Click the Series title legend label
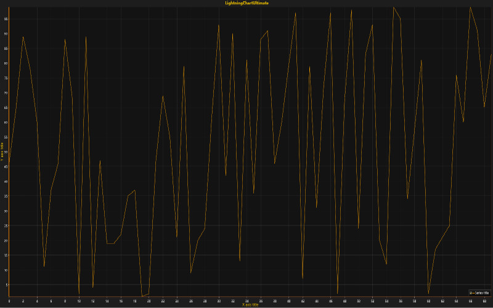 pos(481,292)
